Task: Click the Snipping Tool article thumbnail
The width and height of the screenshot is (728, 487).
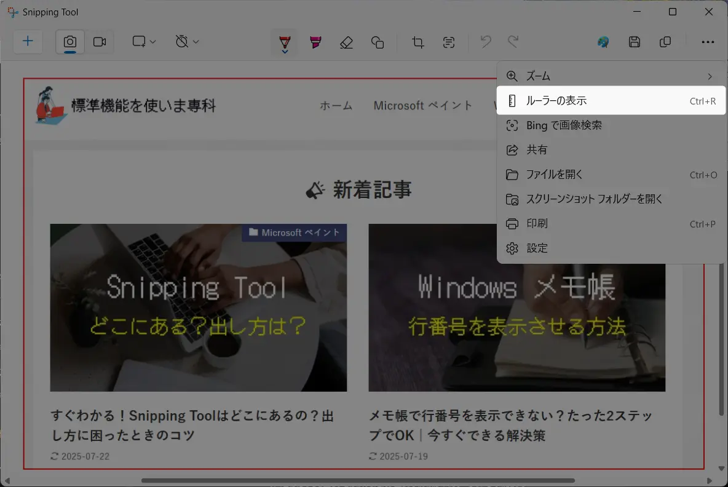Action: 198,308
